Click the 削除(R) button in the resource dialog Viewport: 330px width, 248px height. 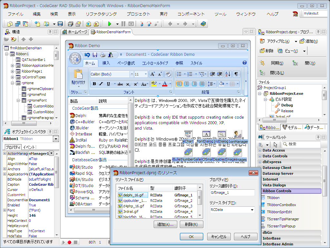coord(191,224)
